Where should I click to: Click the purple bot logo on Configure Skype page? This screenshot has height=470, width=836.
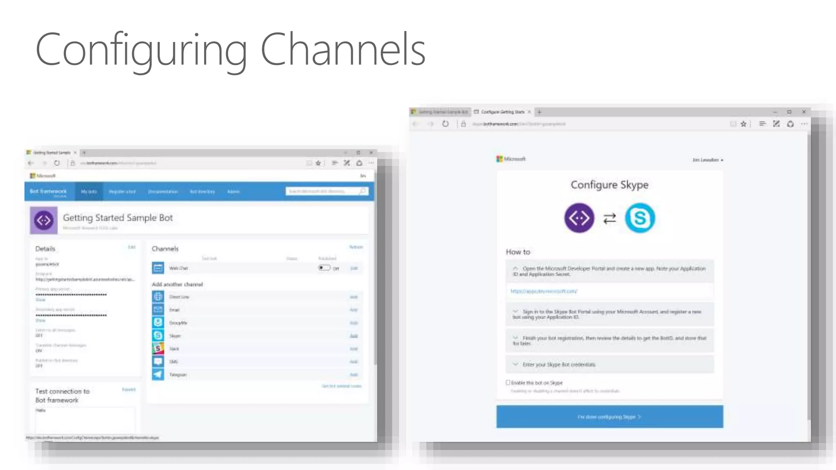tap(579, 218)
